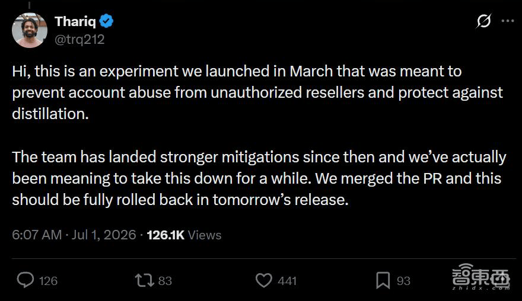Click the blue verified badge

(106, 21)
